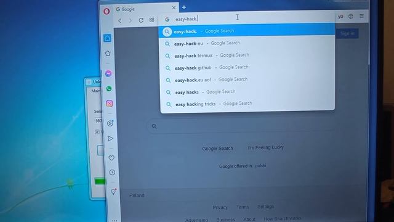Click the yD extension icon in toolbar

[340, 17]
